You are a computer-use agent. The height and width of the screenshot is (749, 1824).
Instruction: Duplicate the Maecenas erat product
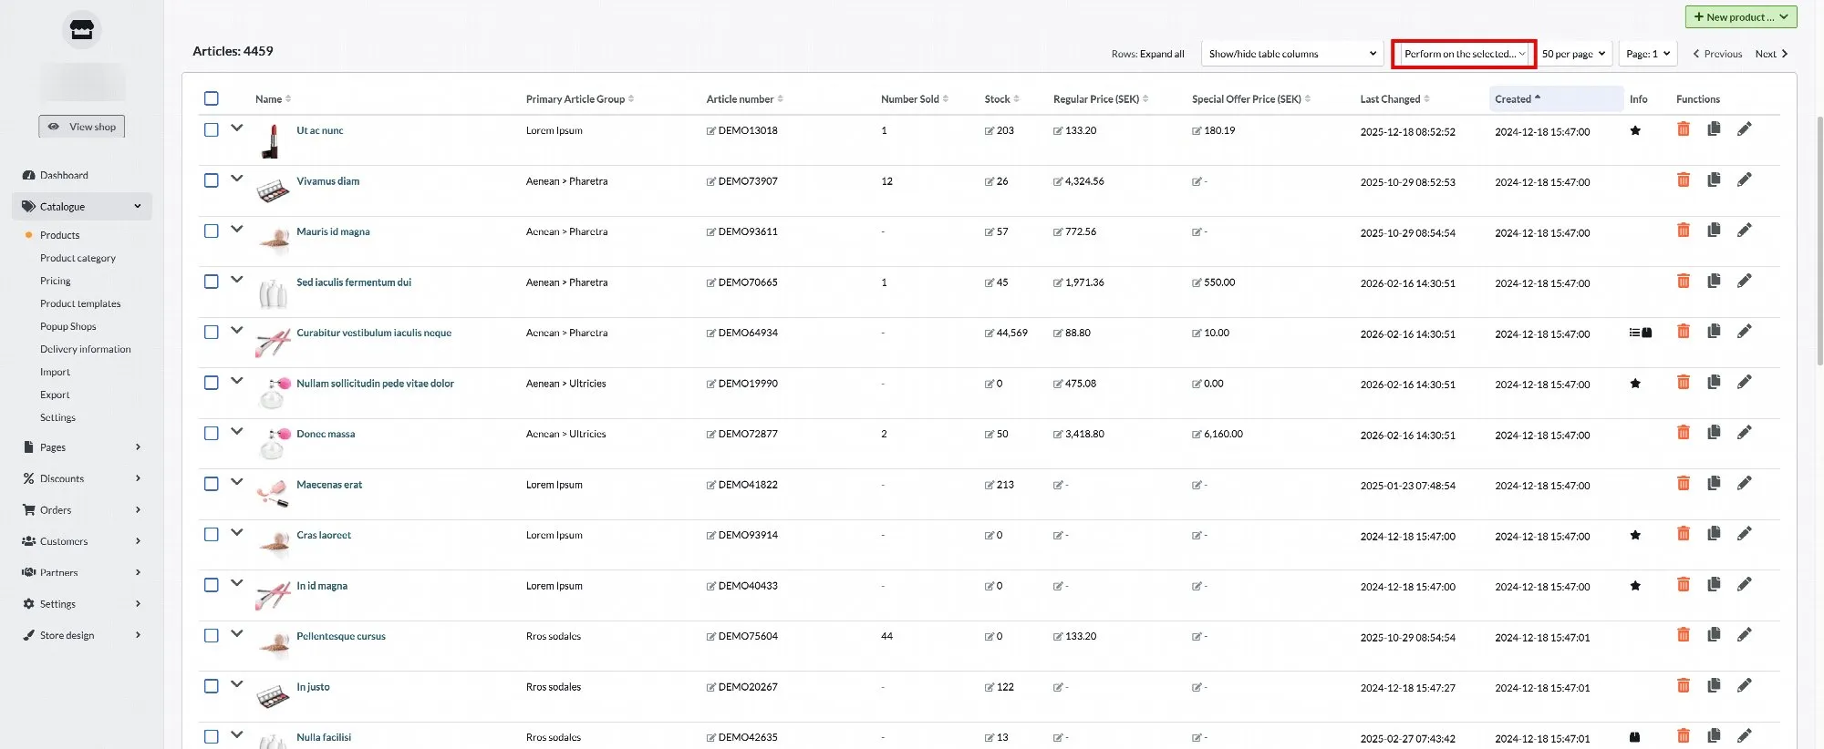[1714, 483]
